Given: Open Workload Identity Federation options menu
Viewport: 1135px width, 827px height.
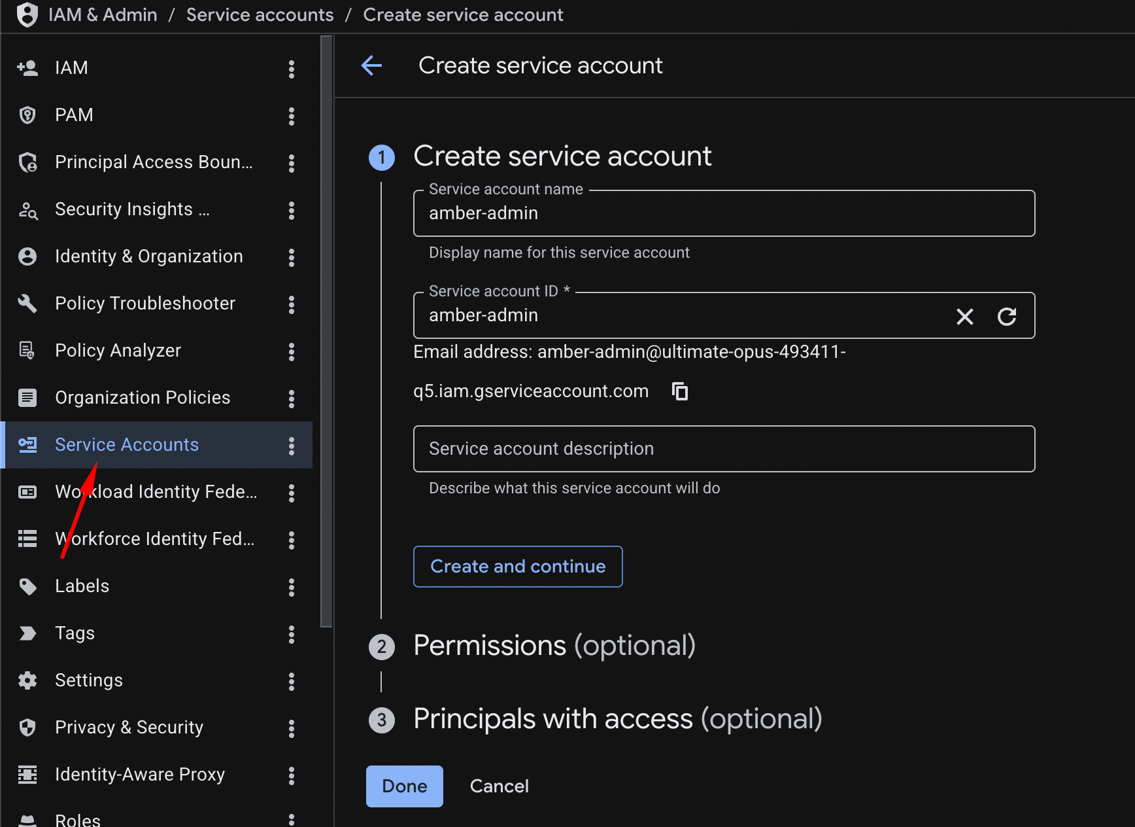Looking at the screenshot, I should click(x=292, y=493).
